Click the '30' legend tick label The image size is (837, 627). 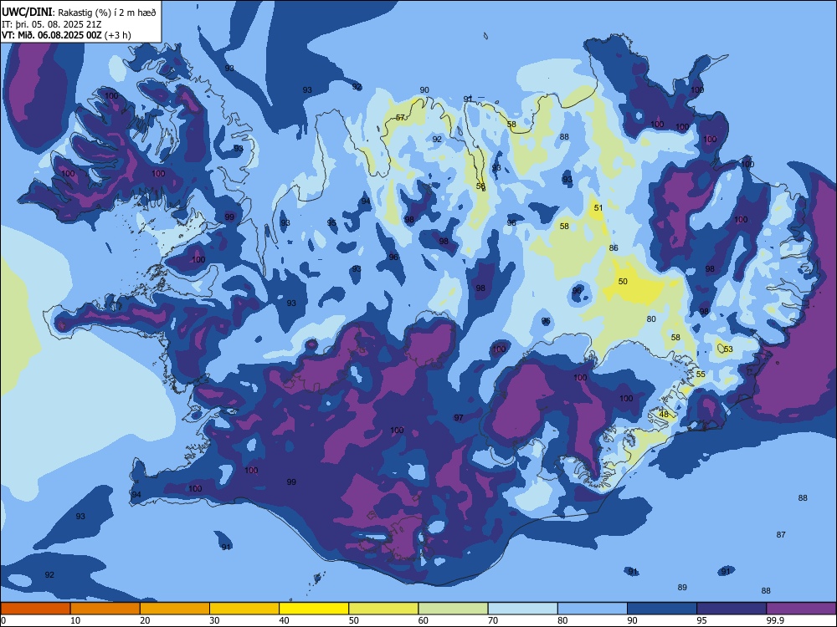214,620
